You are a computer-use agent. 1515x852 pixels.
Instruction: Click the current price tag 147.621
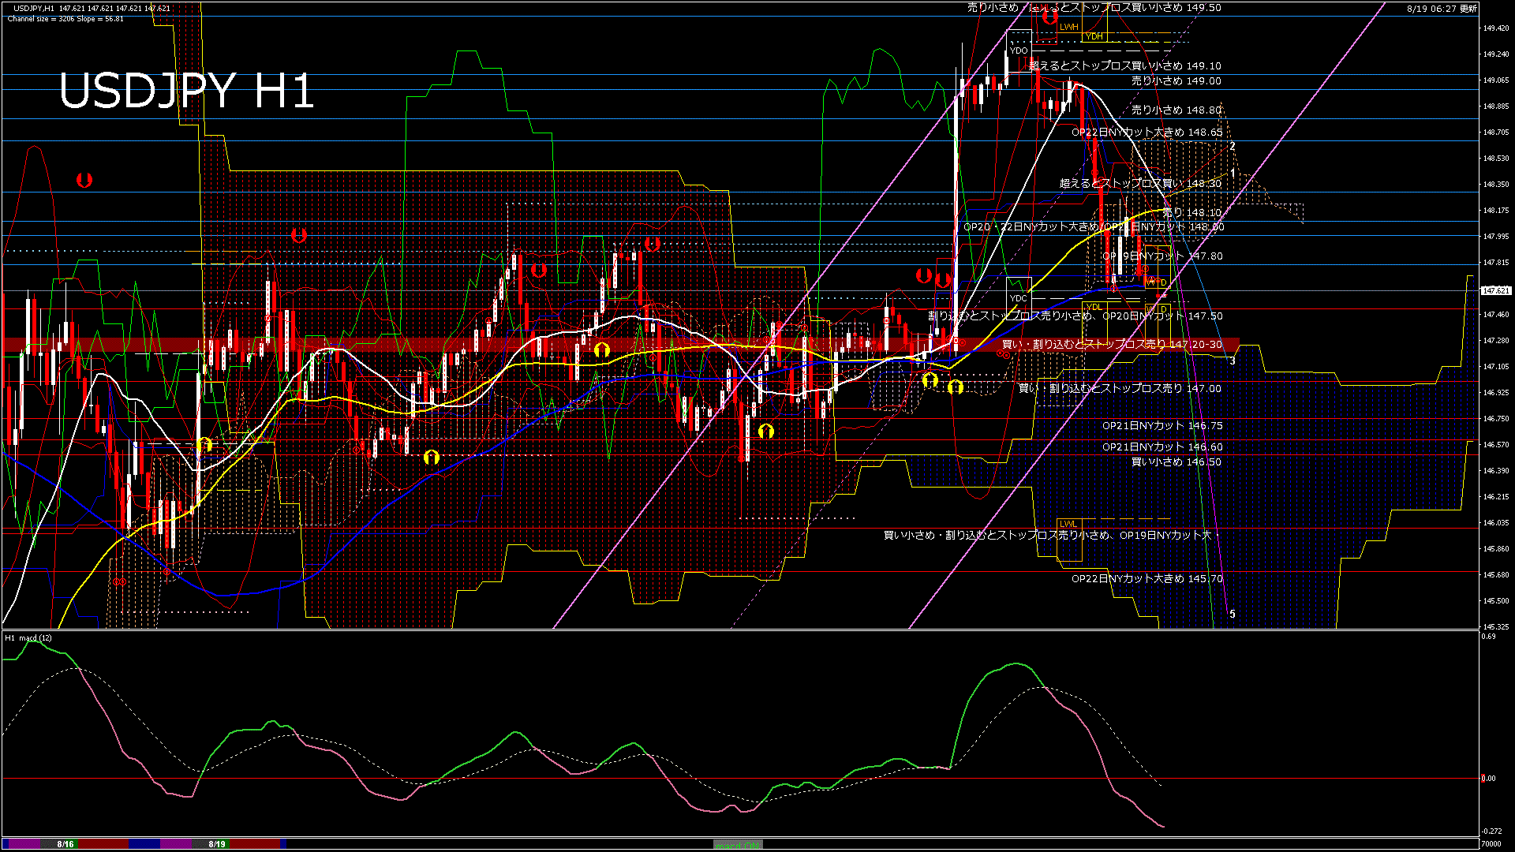click(x=1495, y=290)
